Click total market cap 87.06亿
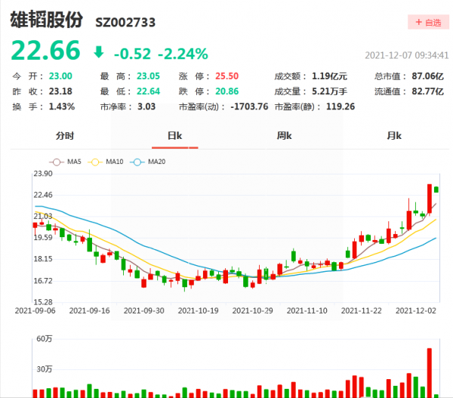 427,76
